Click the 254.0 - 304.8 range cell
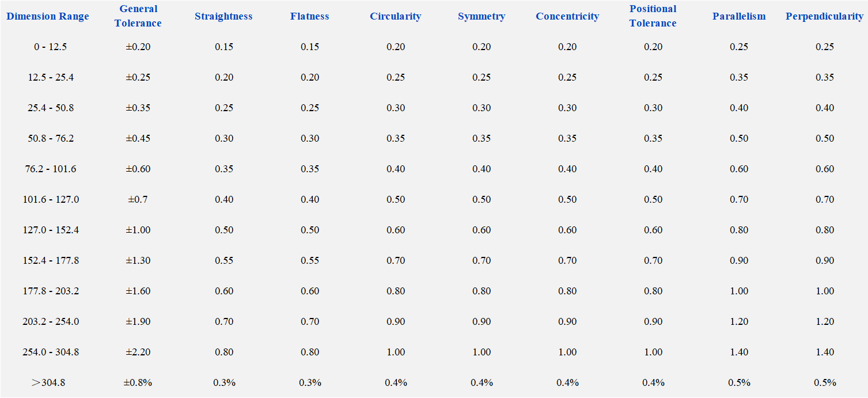 point(51,352)
